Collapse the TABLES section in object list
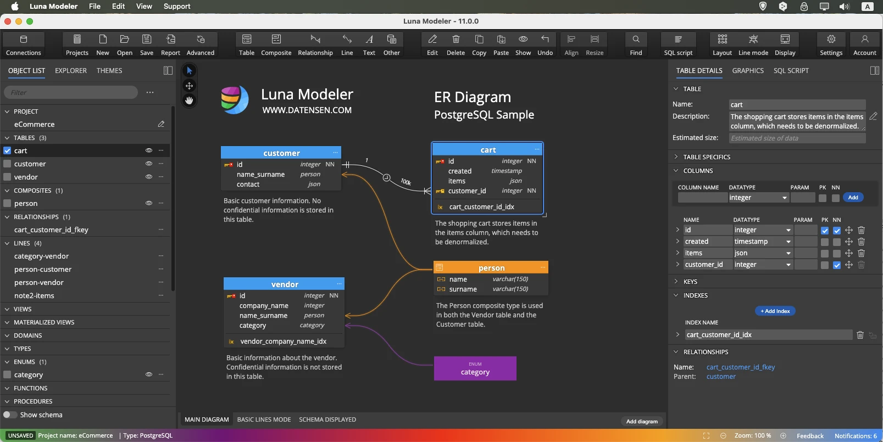This screenshot has height=442, width=883. [x=7, y=138]
